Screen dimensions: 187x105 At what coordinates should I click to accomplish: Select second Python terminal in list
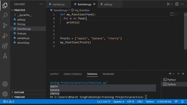coord(174,84)
